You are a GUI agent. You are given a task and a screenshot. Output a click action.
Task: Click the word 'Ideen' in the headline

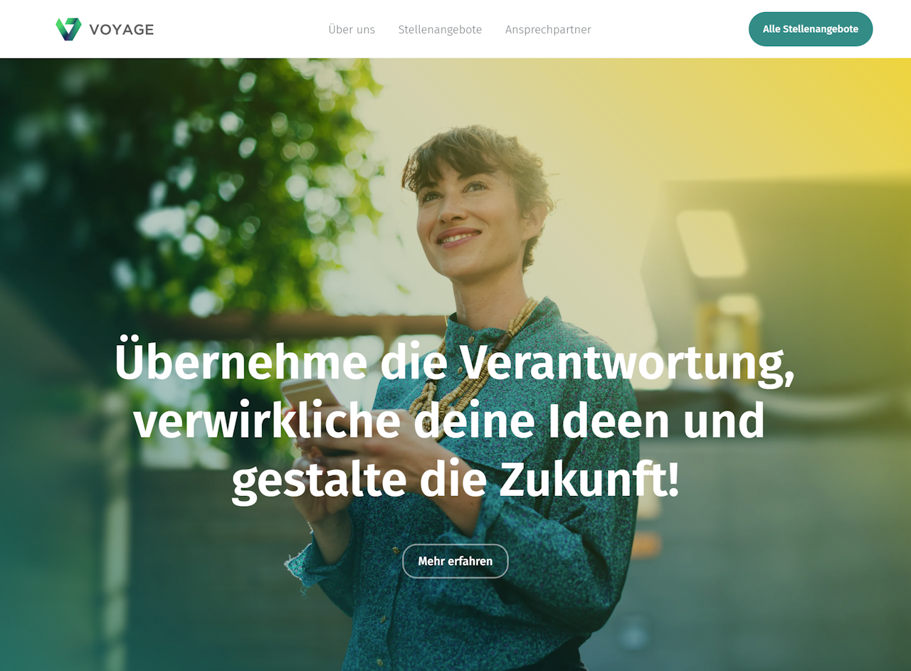(x=609, y=420)
